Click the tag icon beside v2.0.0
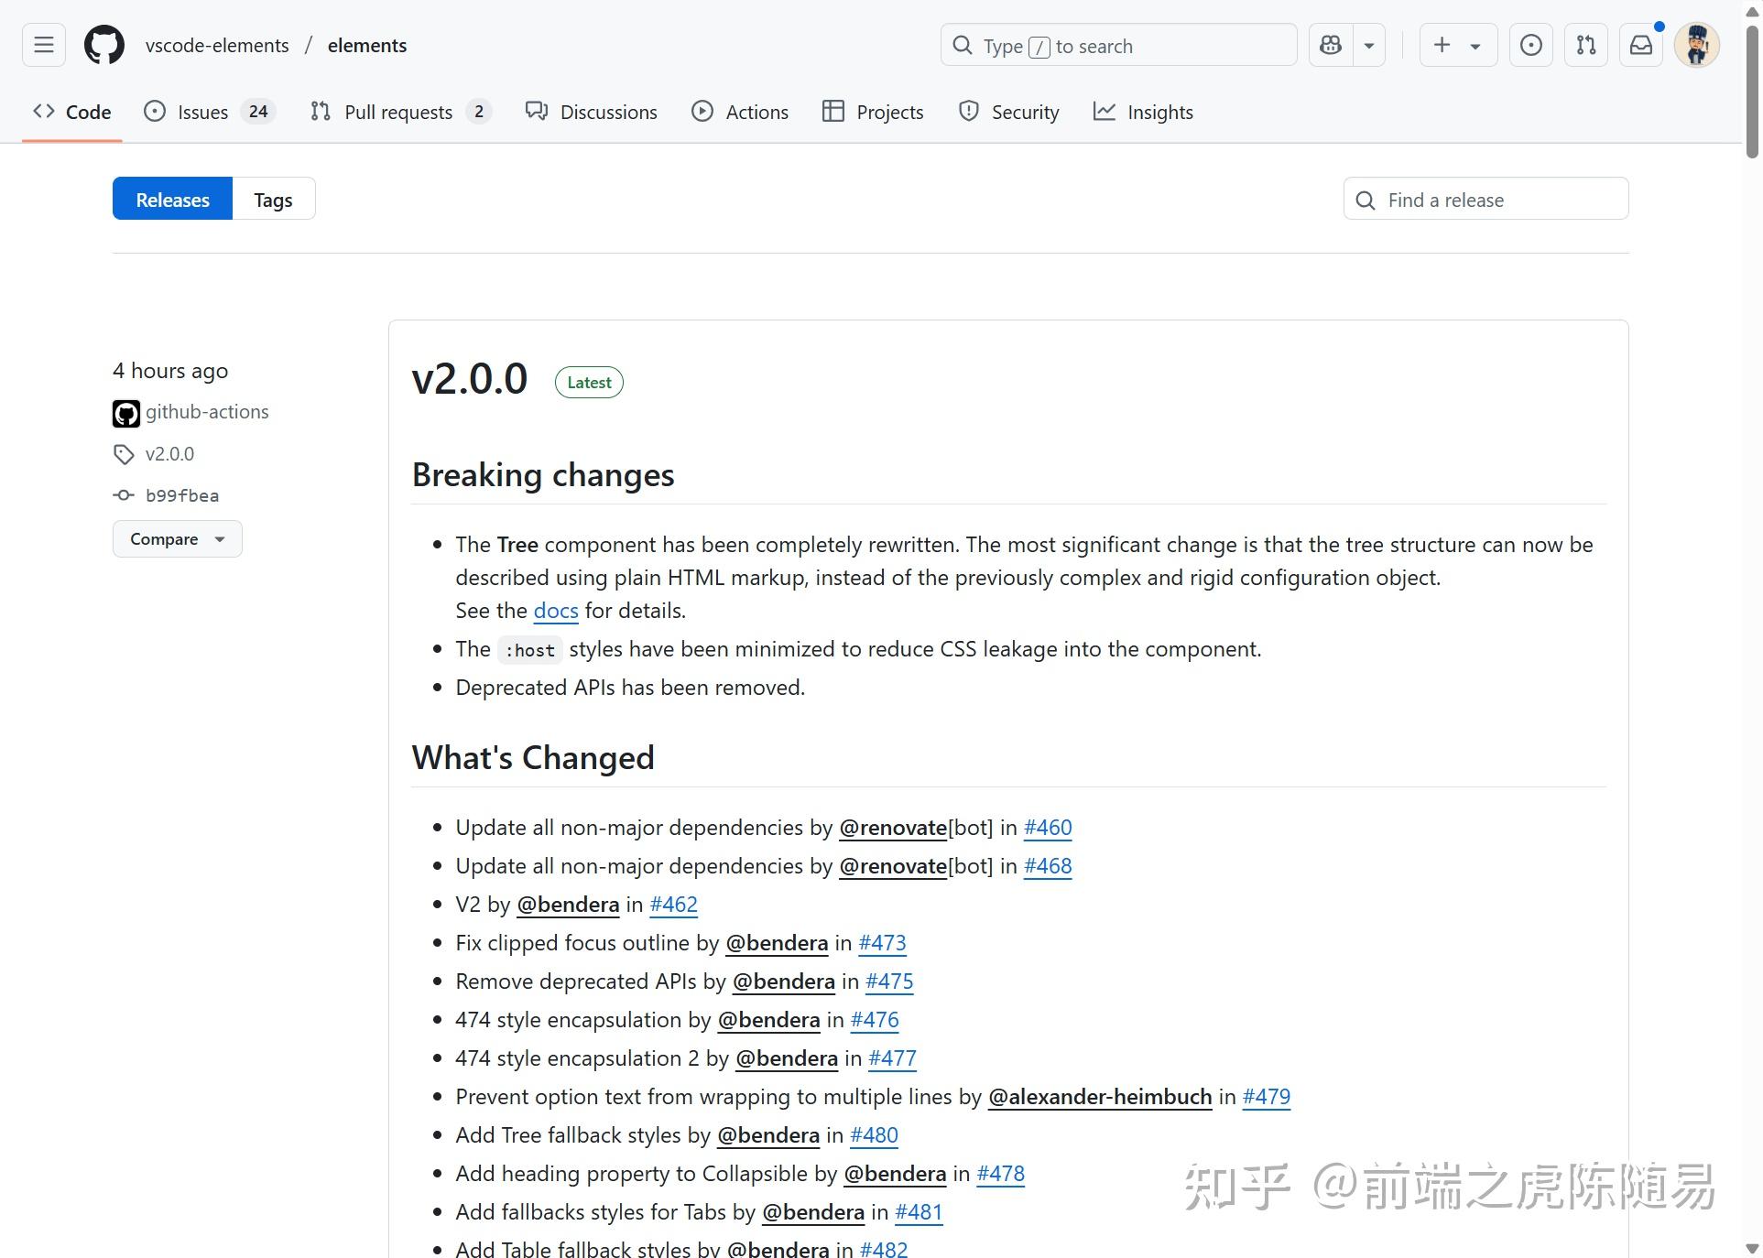The width and height of the screenshot is (1763, 1258). coord(124,453)
